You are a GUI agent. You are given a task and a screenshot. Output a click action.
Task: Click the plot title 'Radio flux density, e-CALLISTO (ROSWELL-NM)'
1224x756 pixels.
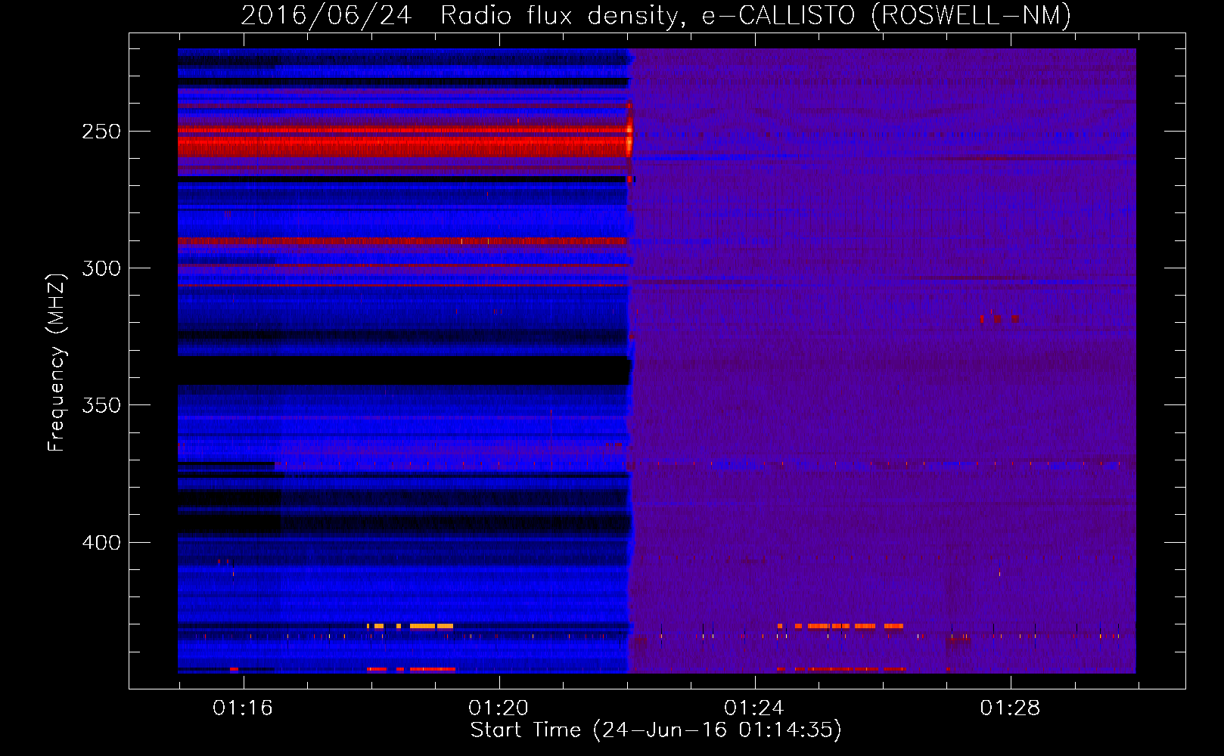756,15
